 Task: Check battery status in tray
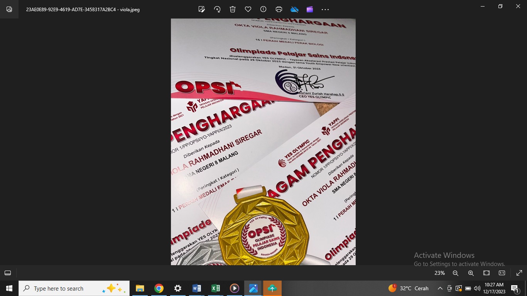(x=468, y=288)
